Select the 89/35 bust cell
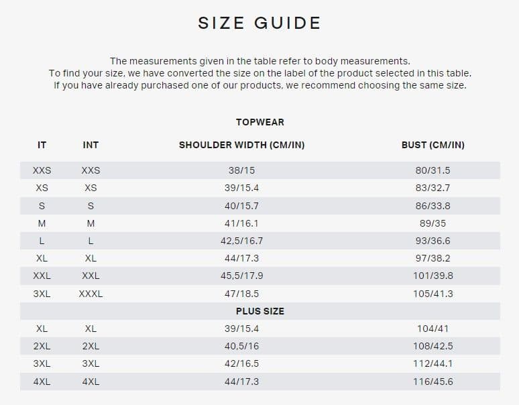 (x=432, y=223)
